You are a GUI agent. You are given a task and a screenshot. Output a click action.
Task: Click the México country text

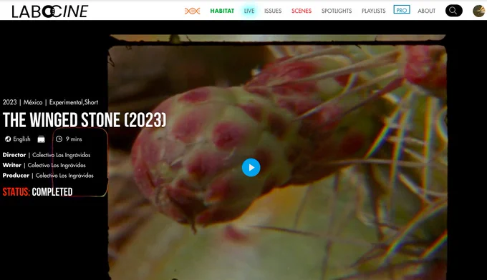coord(33,102)
